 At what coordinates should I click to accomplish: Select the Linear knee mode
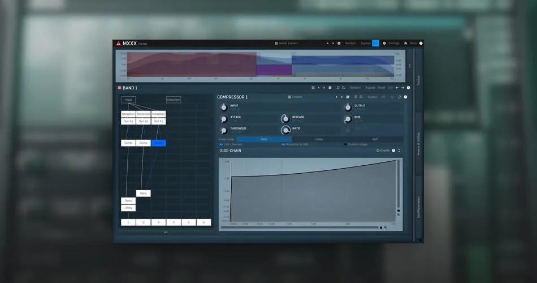click(x=319, y=139)
